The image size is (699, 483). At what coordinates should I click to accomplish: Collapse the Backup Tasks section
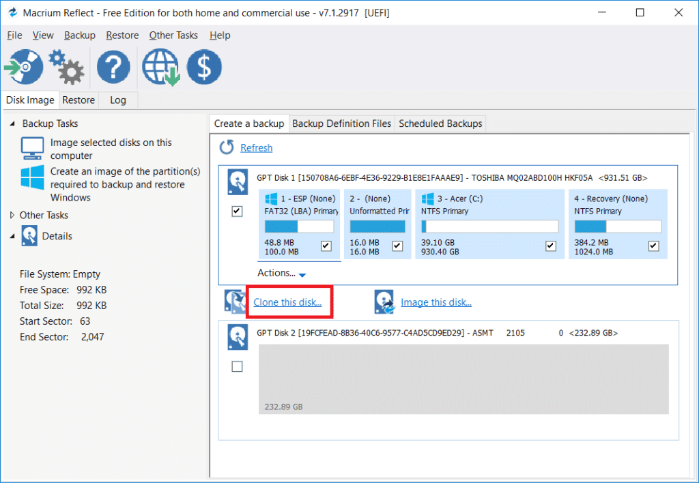point(12,123)
